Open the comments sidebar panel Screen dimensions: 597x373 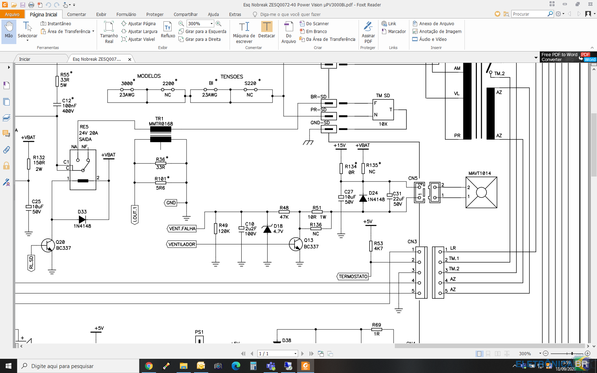tap(6, 134)
